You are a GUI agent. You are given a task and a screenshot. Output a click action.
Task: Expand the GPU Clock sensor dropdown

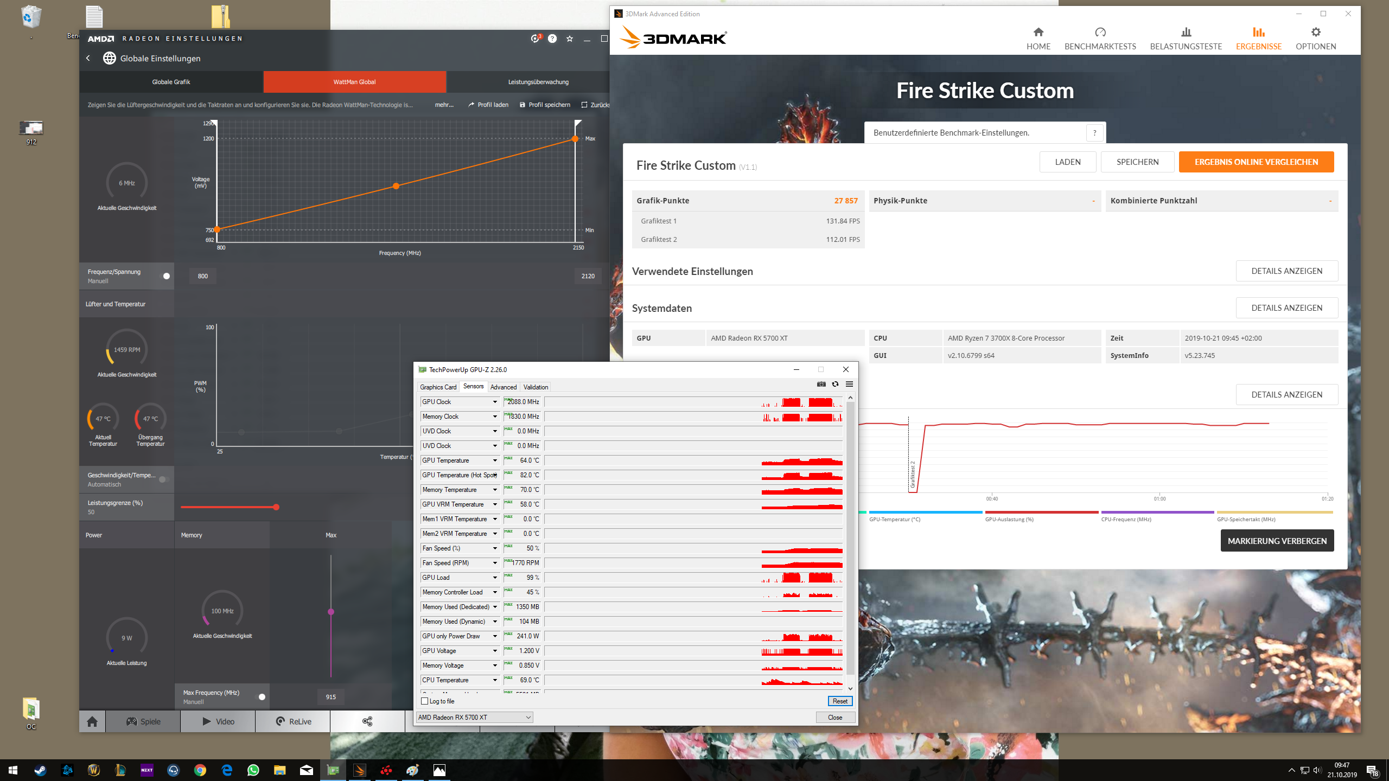pos(495,402)
